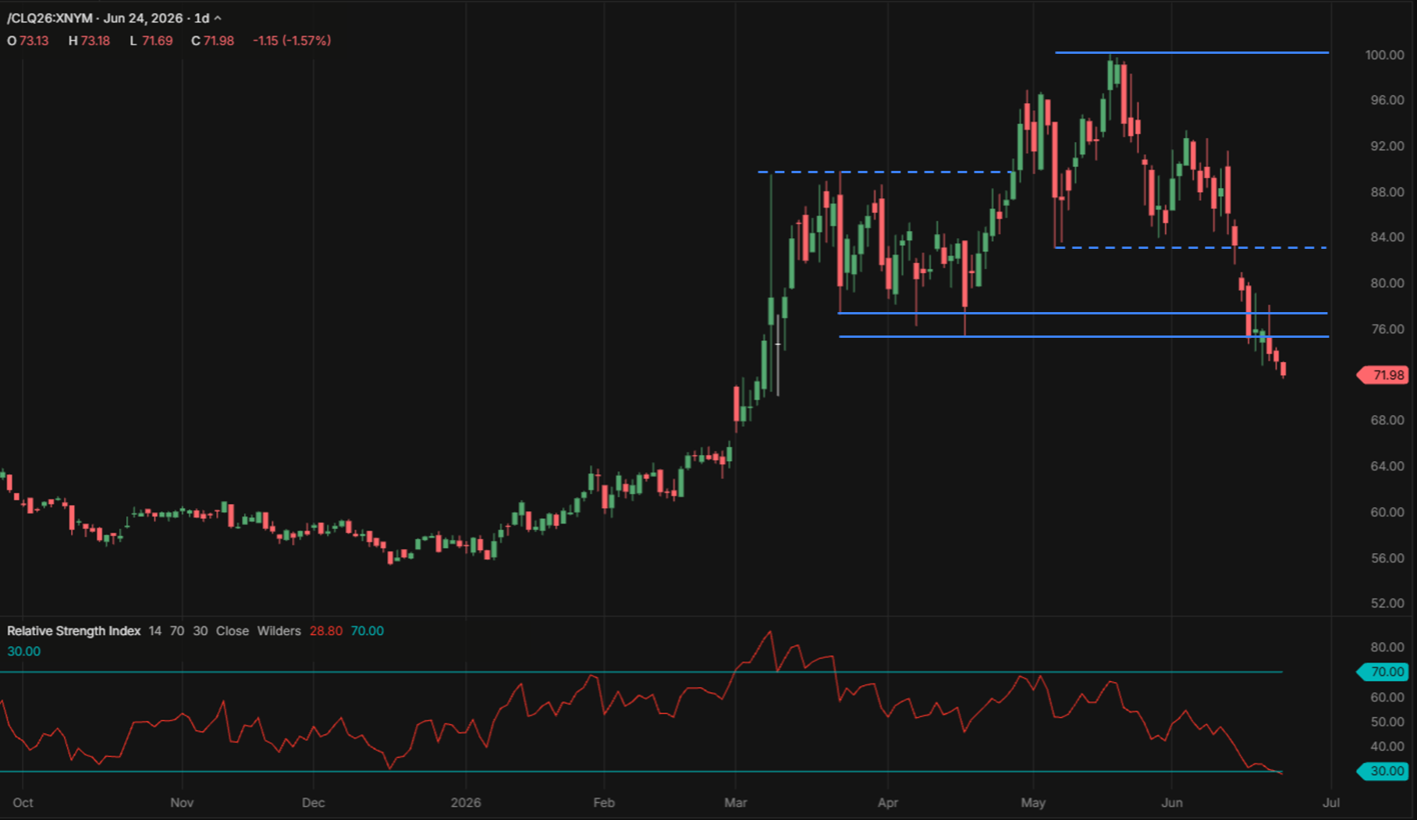This screenshot has height=820, width=1417.
Task: Click the 40.00 RSI axis label
Action: pyautogui.click(x=1387, y=747)
